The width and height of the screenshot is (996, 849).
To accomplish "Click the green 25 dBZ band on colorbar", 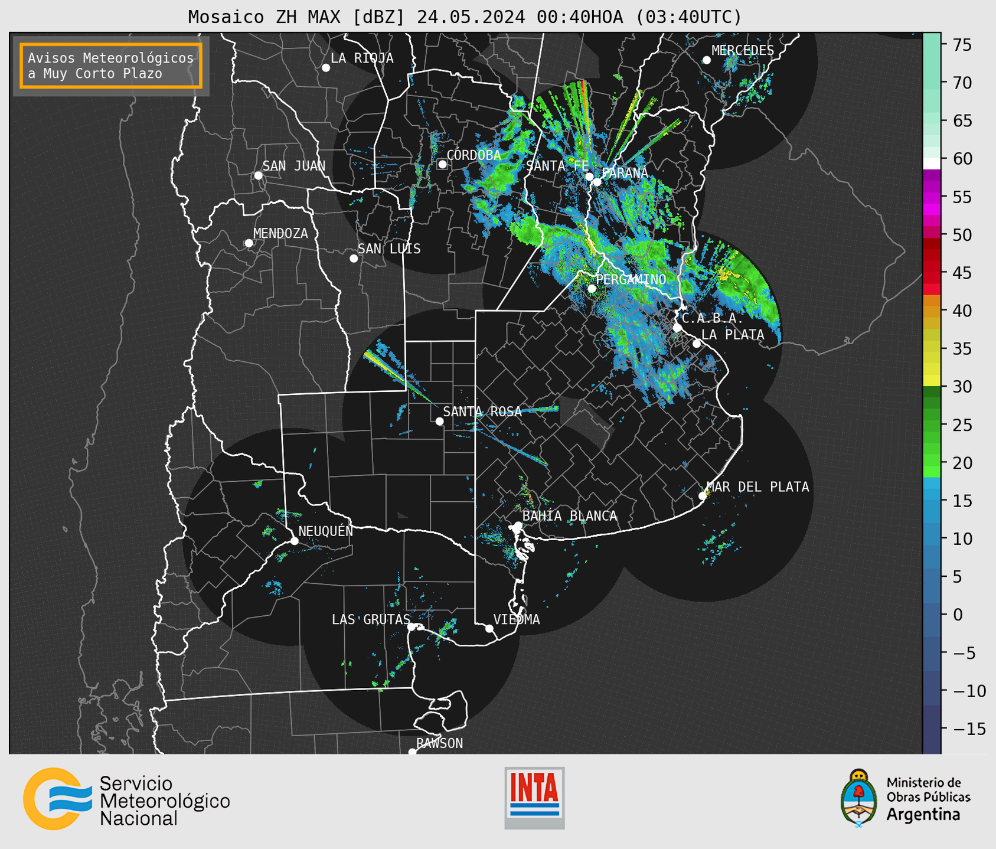I will click(932, 425).
